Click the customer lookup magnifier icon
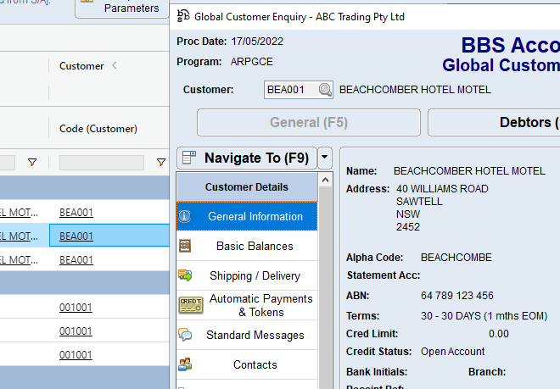Viewport: 560px width, 389px height. (x=325, y=90)
